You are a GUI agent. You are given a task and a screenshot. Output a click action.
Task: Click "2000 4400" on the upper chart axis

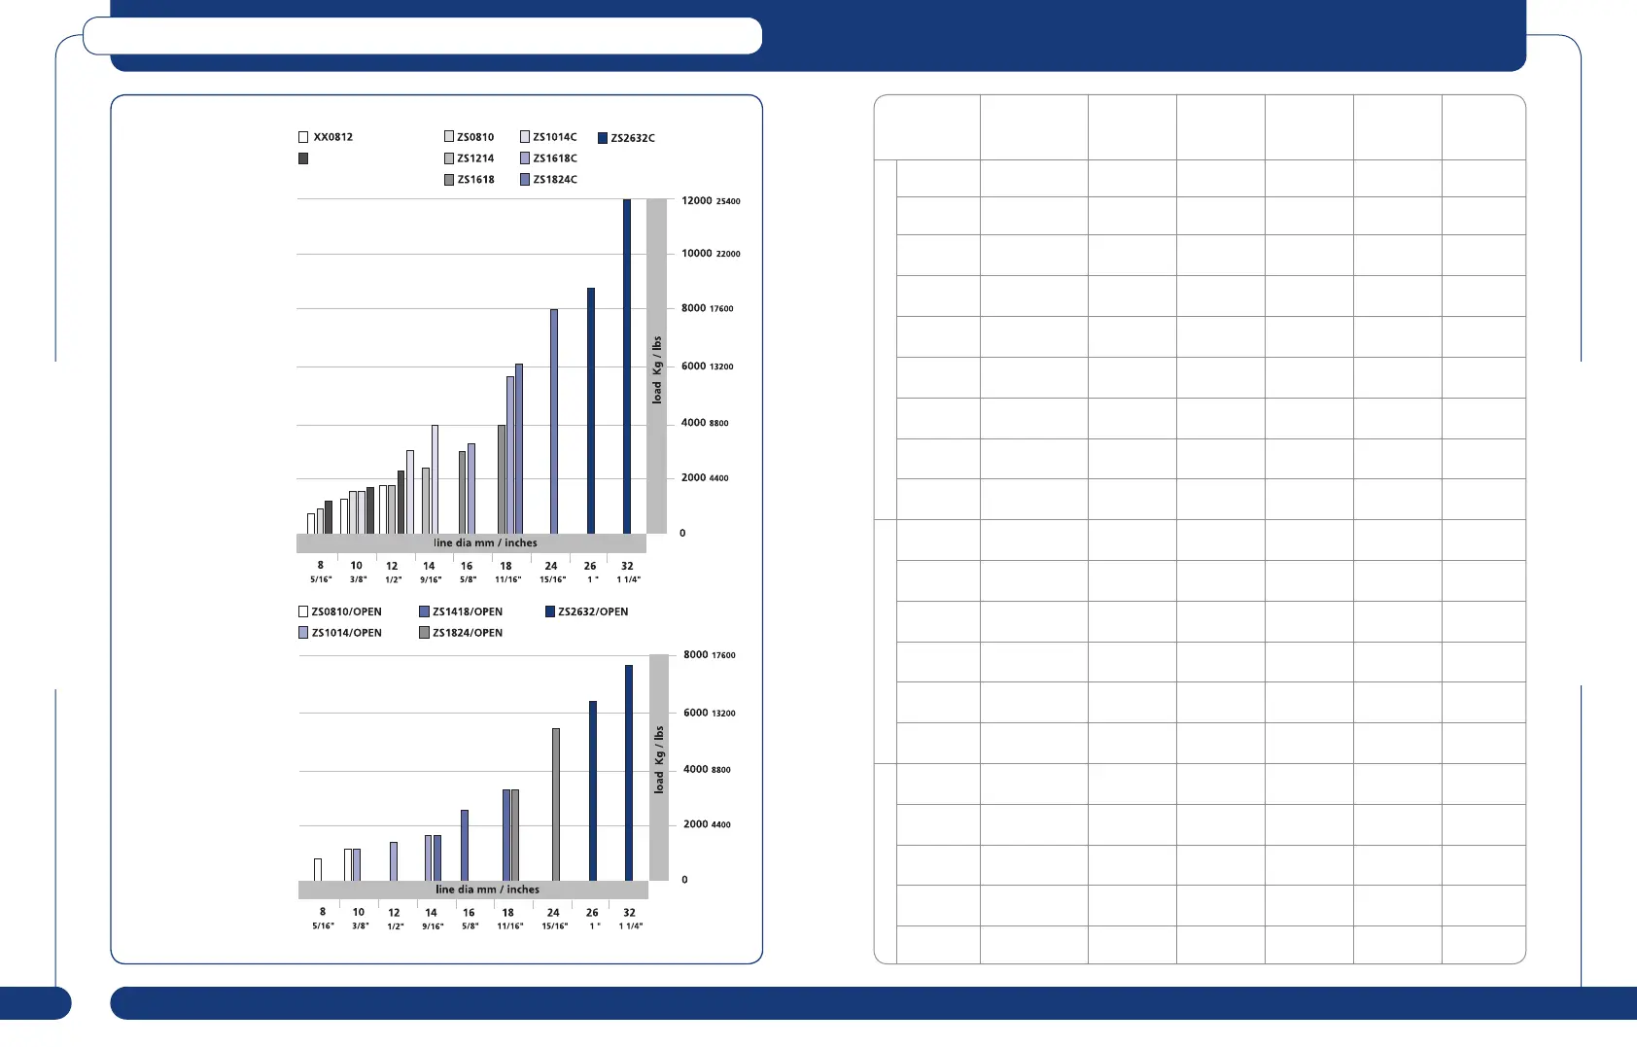pos(705,478)
